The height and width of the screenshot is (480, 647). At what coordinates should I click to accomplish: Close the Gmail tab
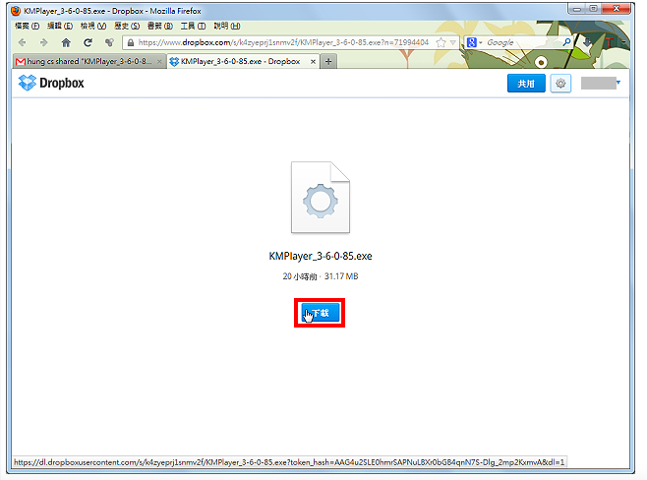click(159, 62)
